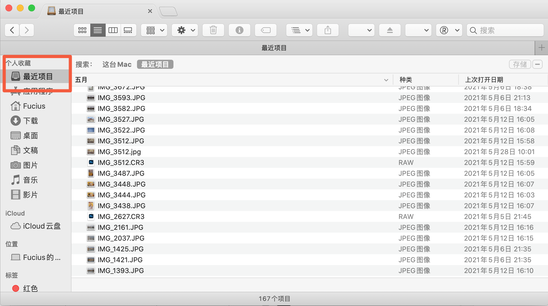
Task: Remove search criteria with minus button
Action: [537, 65]
